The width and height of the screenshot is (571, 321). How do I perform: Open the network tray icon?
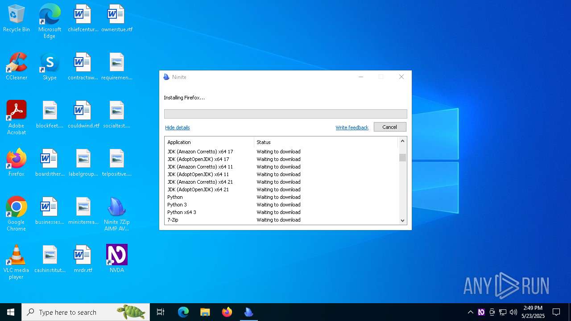tap(503, 312)
